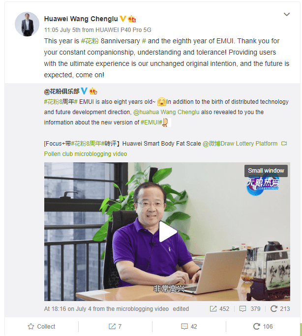Open the 42 comments on this post
302x336 pixels.
189,326
